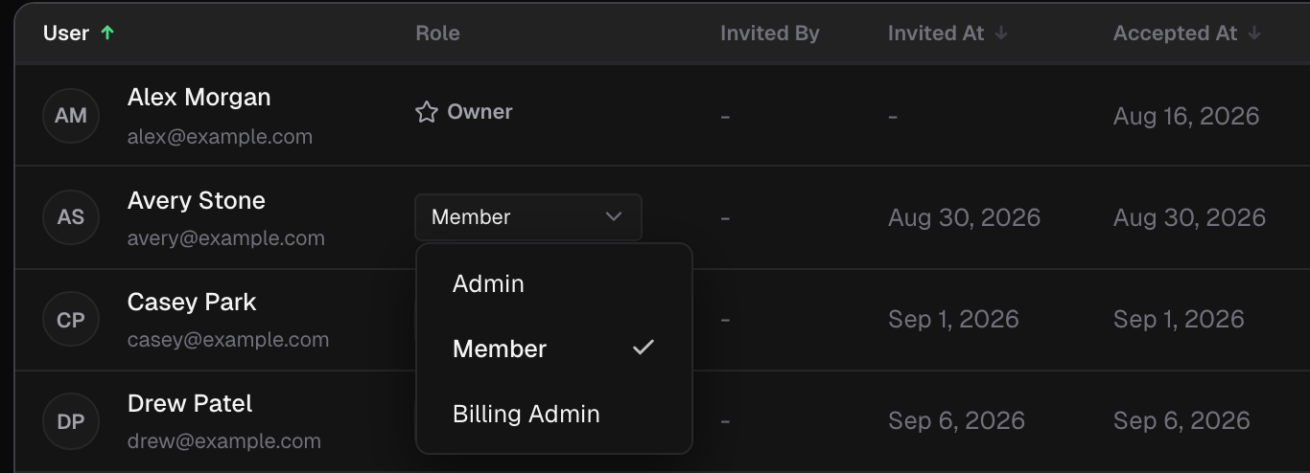Click the AS avatar for Avery Stone
Image resolution: width=1310 pixels, height=473 pixels.
(71, 217)
